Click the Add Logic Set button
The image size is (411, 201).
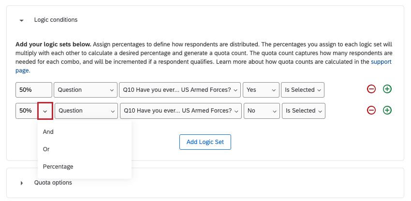[x=205, y=142]
